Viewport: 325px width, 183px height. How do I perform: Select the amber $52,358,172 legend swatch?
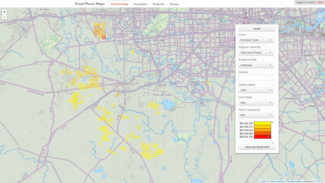(263, 127)
